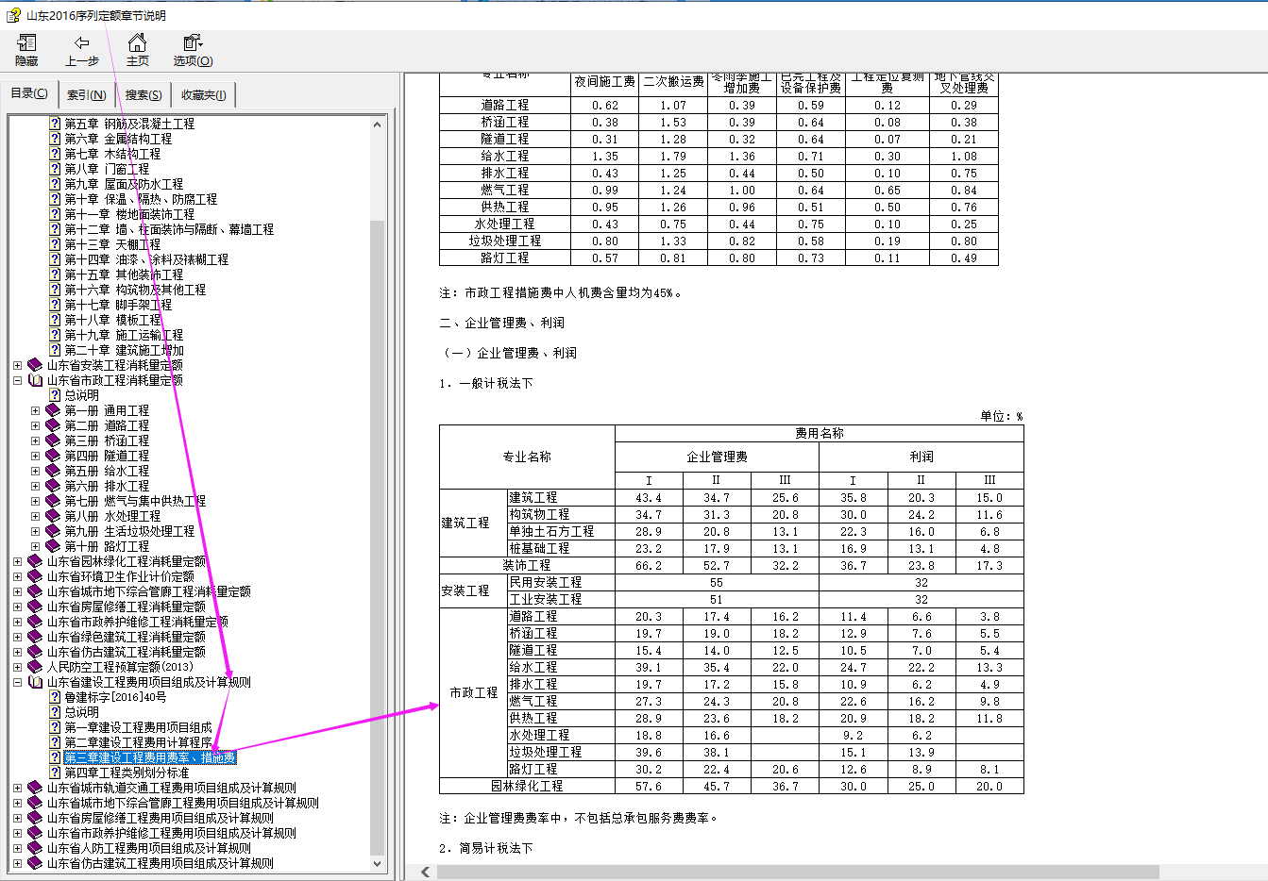
Task: Open 山东省房屋修缮工程消耗量定额 in the tree
Action: [x=127, y=607]
